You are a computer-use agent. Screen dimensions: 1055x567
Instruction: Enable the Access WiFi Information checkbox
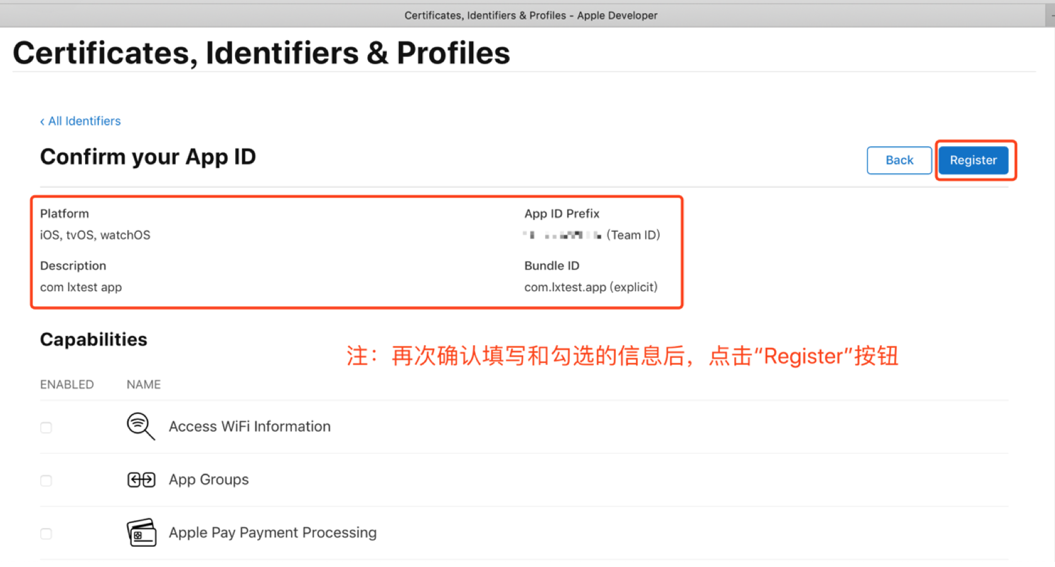[46, 428]
